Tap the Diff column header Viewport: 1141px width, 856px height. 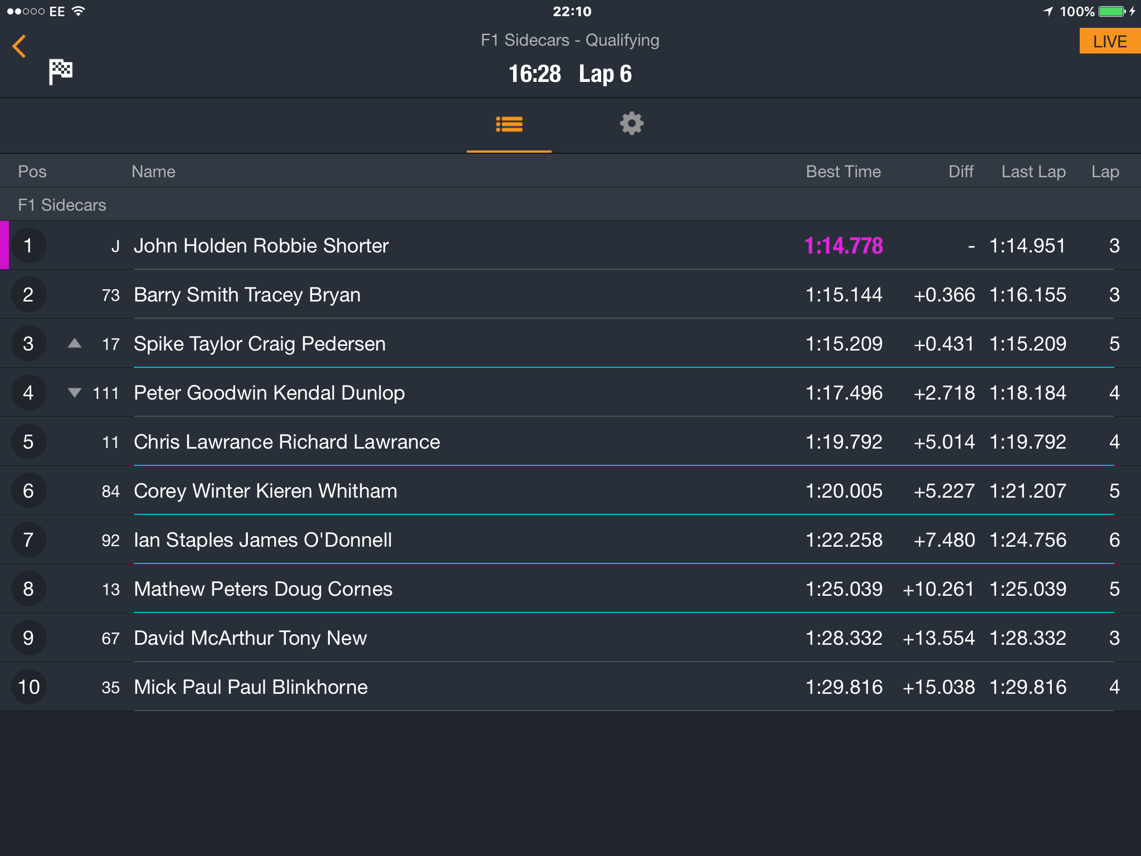pyautogui.click(x=961, y=172)
